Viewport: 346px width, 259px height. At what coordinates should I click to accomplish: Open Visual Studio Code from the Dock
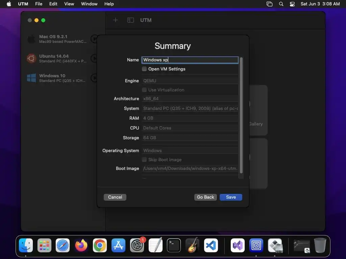click(211, 245)
